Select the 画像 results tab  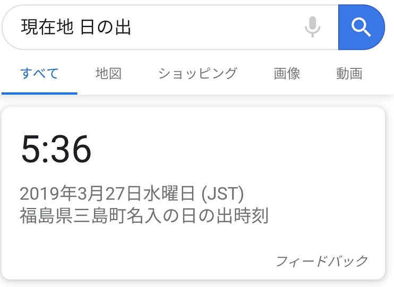pyautogui.click(x=287, y=74)
